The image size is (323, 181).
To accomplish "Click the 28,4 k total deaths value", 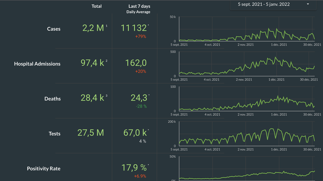I will (x=92, y=98).
